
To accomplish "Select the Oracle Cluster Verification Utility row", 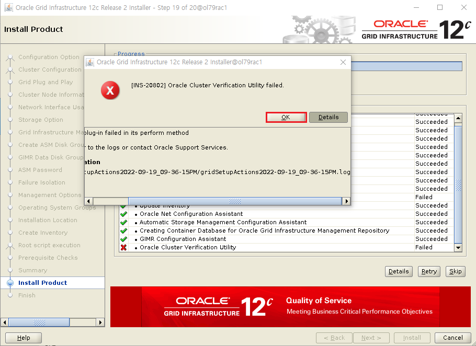I will 287,247.
